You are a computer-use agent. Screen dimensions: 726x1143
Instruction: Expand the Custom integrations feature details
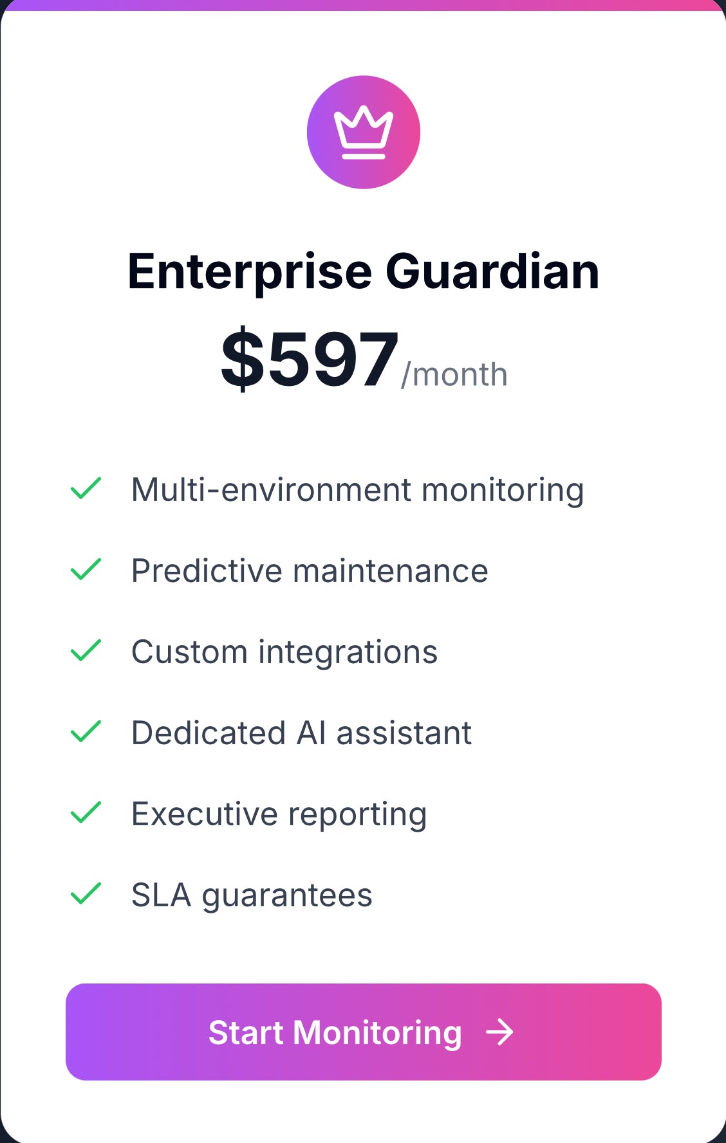284,651
